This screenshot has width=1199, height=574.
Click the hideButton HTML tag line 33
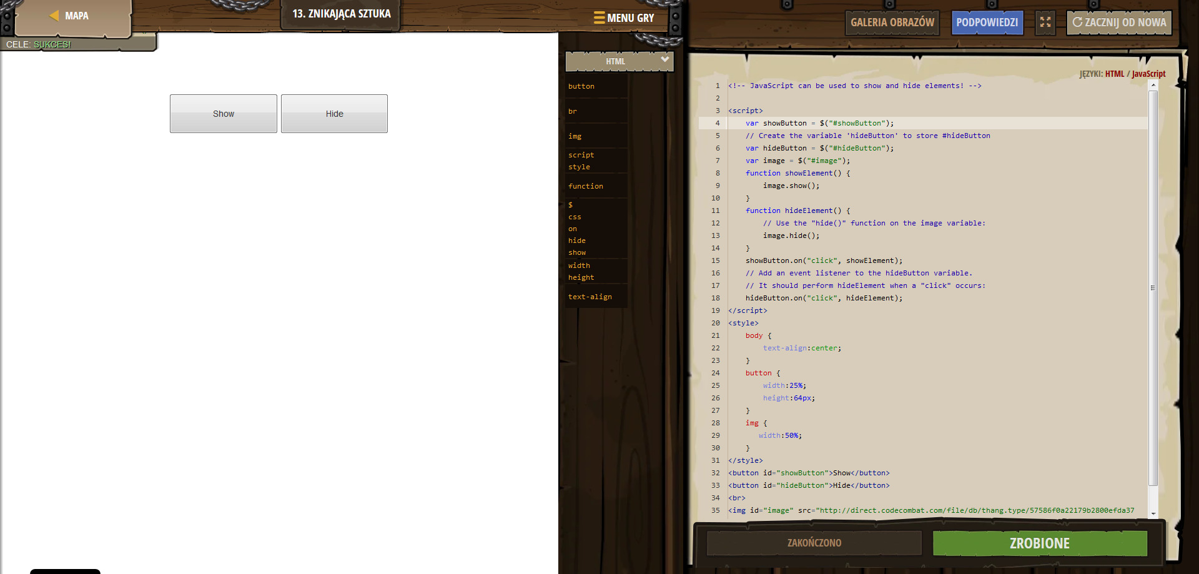pyautogui.click(x=809, y=485)
